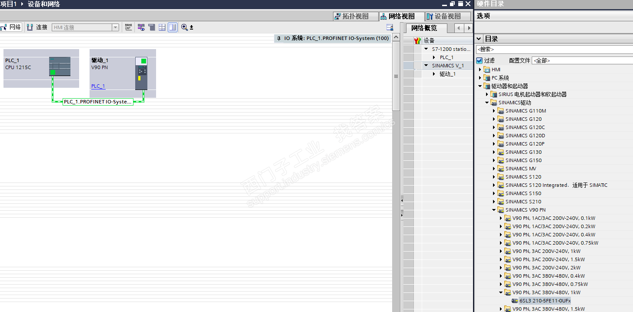
Task: Click the SINAMICS G130 folder icon
Action: [x=501, y=152]
